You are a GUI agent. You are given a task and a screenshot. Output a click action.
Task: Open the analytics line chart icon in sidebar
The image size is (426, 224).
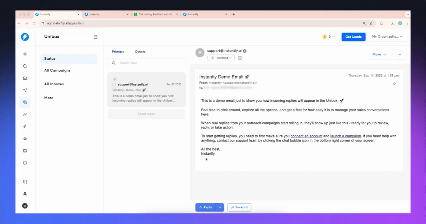tap(25, 114)
